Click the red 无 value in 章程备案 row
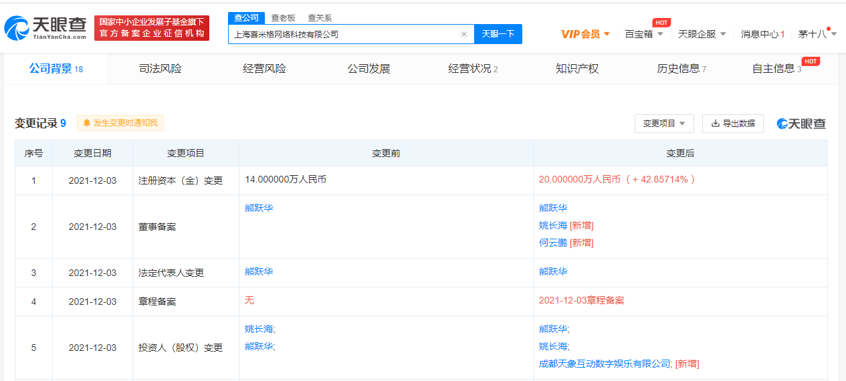 tap(249, 301)
